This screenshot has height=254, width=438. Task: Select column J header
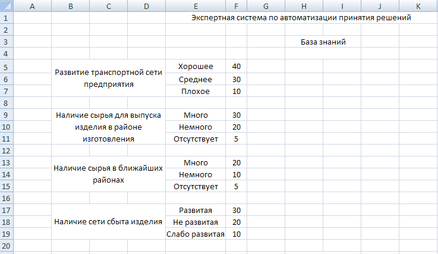380,6
